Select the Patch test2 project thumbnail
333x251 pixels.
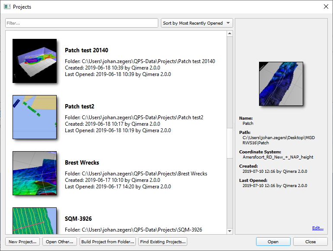point(35,117)
